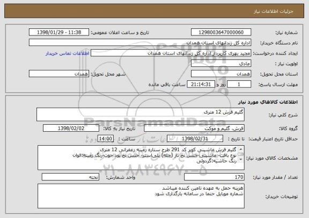Click the buyer notes text area
The image size is (309, 218).
tap(141, 196)
